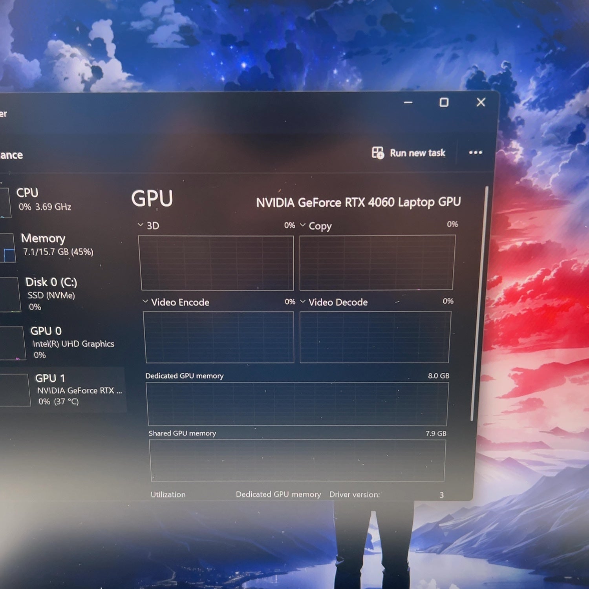Image resolution: width=589 pixels, height=589 pixels.
Task: Click the Copy utilization graph
Action: (x=377, y=262)
